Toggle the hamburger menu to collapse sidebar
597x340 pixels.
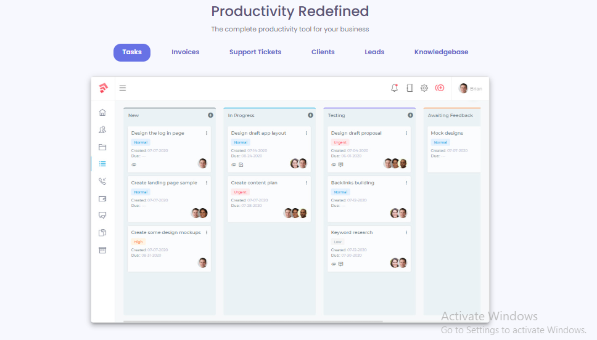click(123, 88)
